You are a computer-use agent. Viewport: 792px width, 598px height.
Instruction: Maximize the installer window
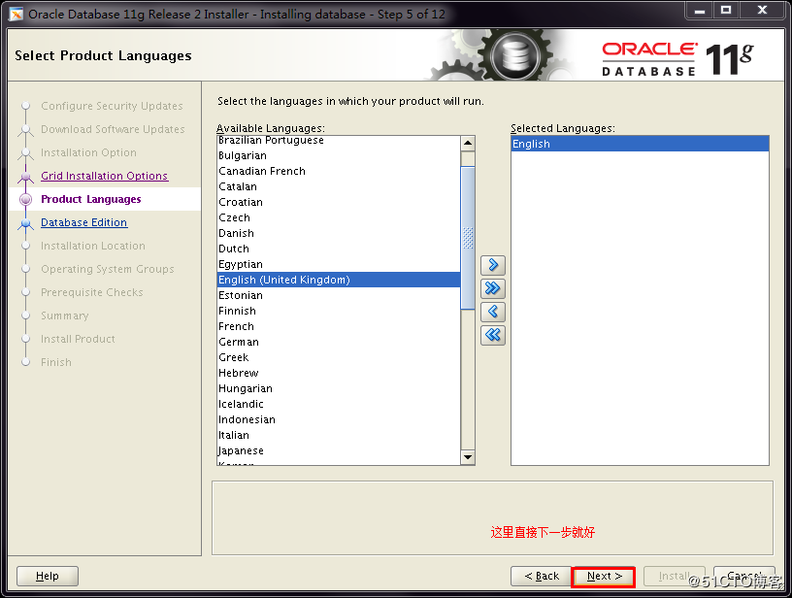pos(726,10)
